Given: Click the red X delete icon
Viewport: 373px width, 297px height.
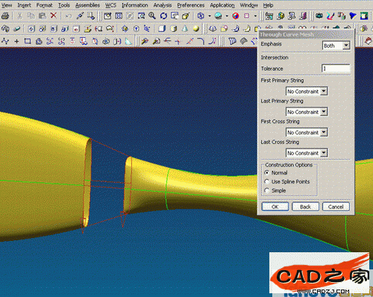Looking at the screenshot, I should point(54,16).
